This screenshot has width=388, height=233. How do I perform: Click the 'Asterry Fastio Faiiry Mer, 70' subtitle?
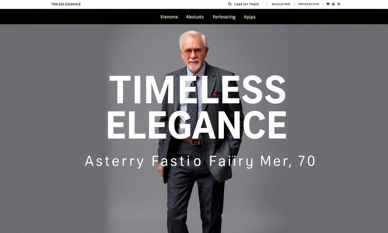point(200,161)
